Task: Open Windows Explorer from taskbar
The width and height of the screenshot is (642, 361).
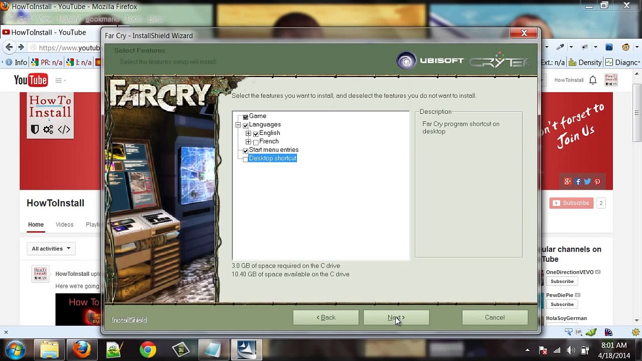Action: pyautogui.click(x=49, y=349)
